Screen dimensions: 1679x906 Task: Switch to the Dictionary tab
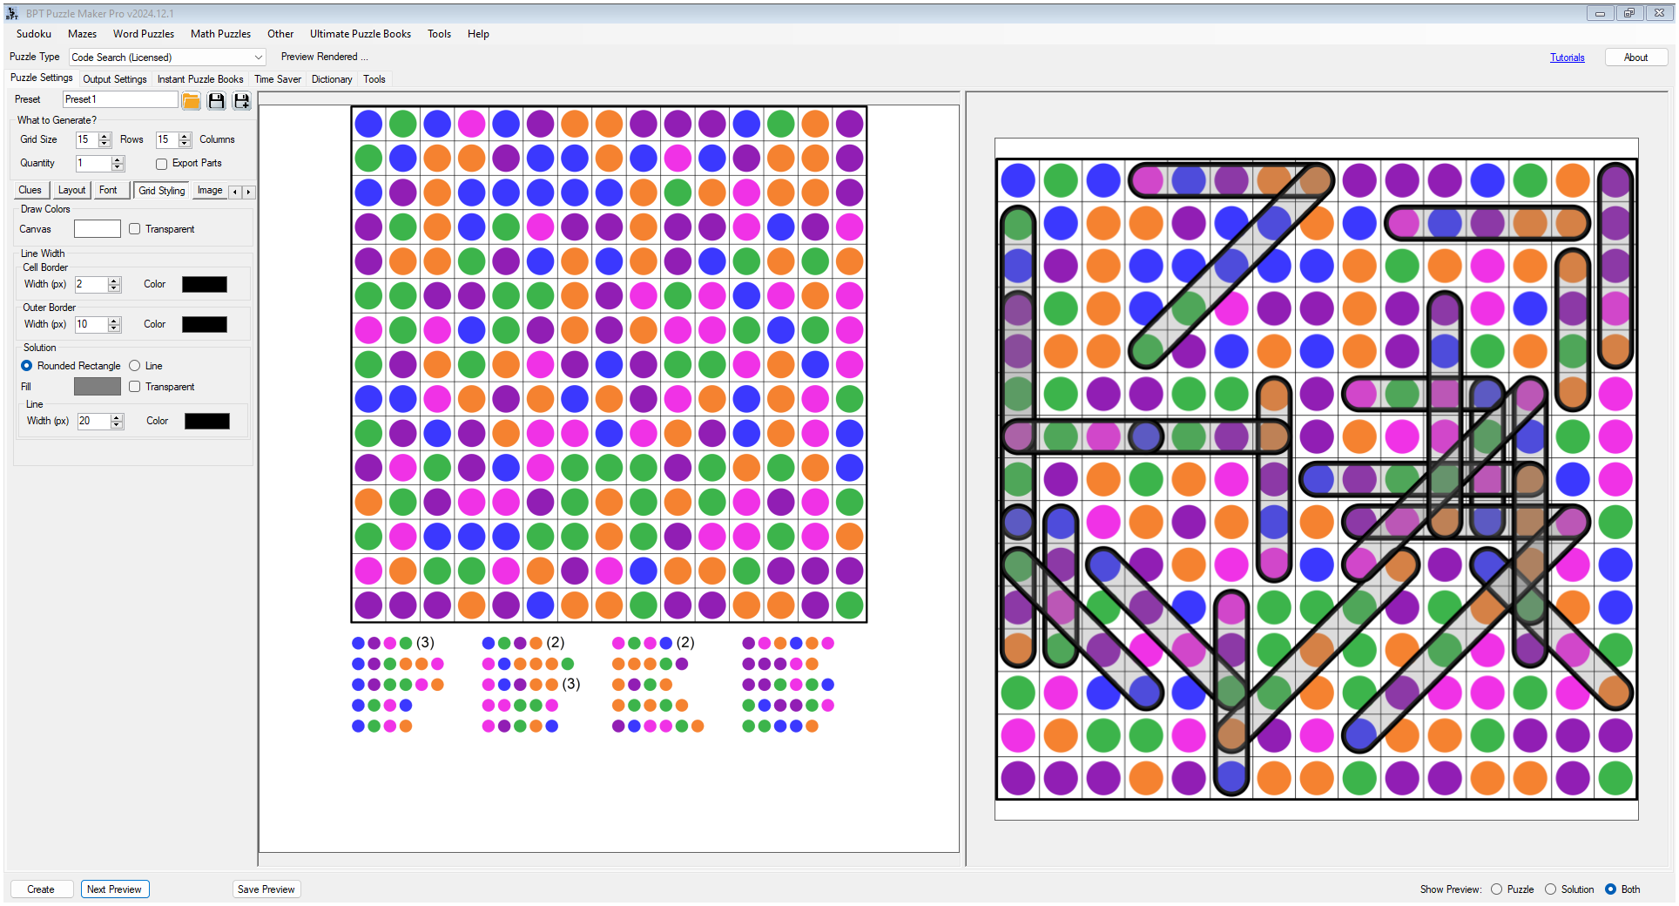332,79
